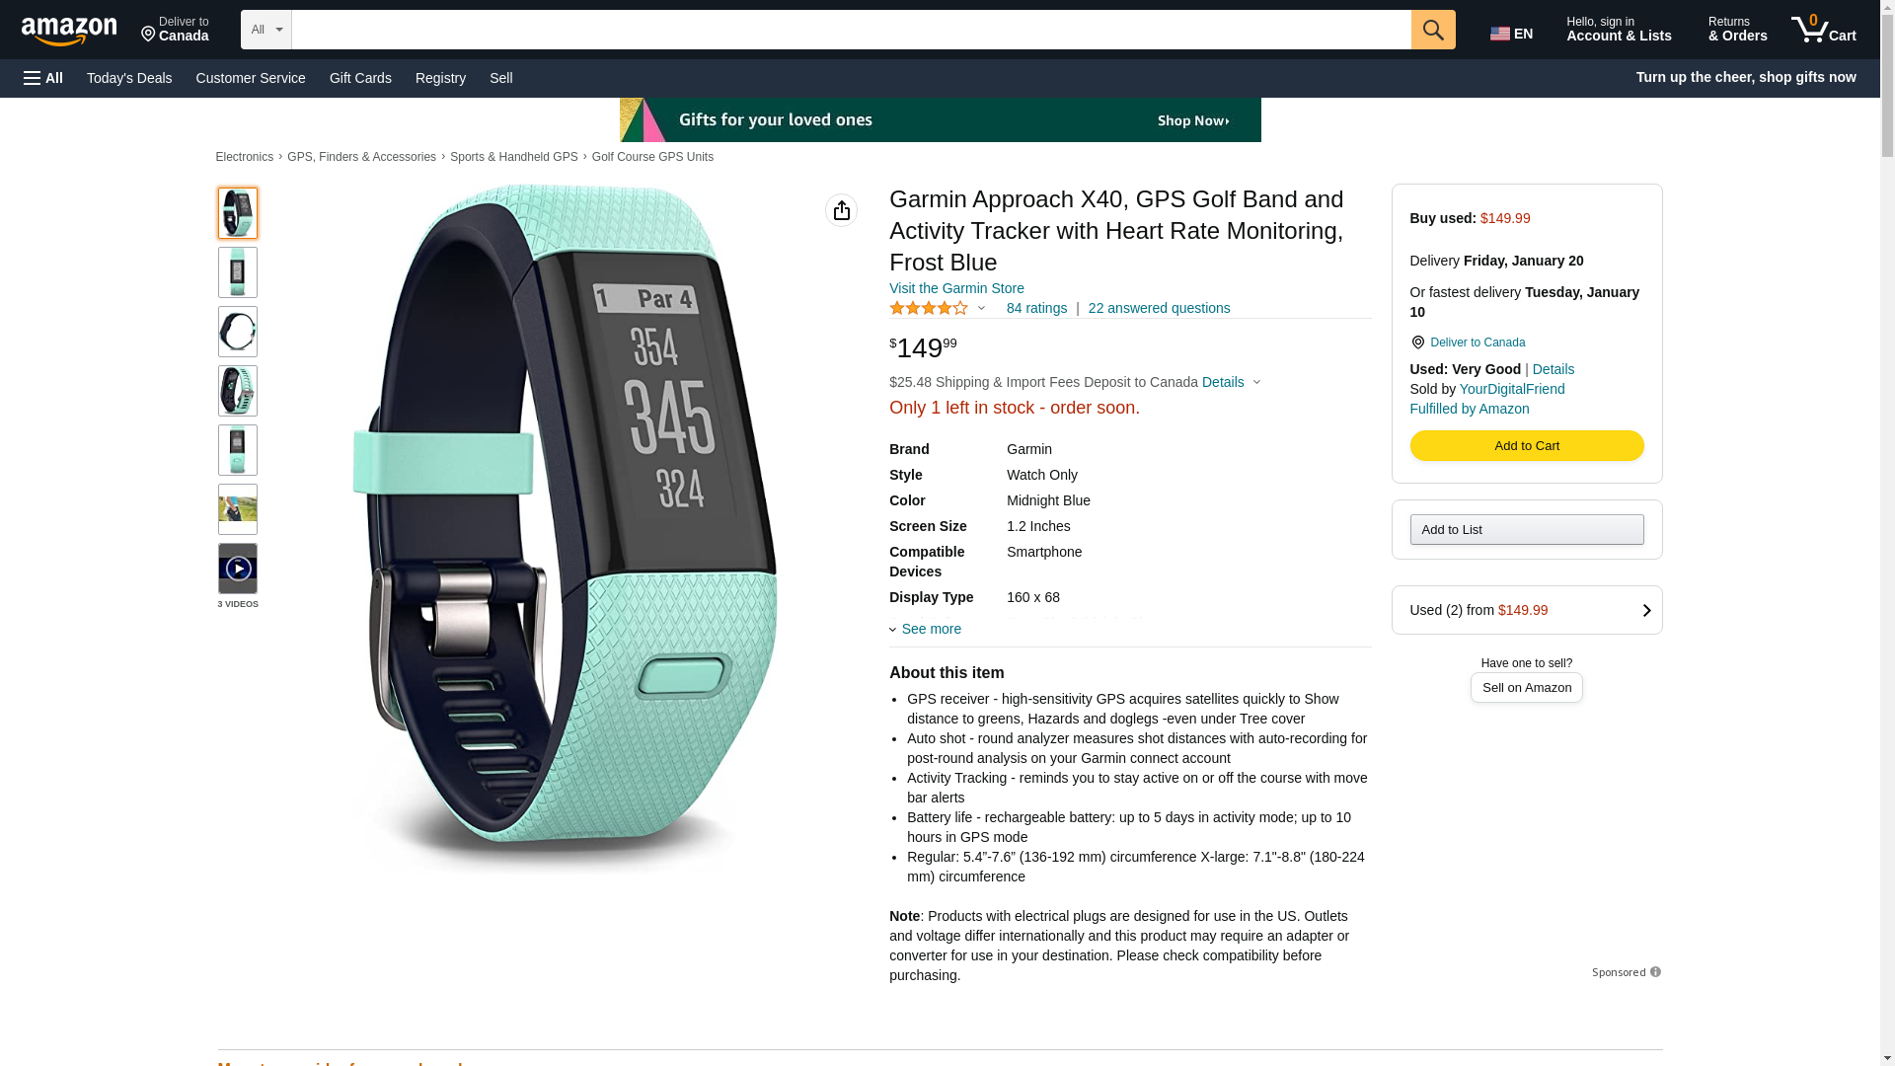Click the search input field
Image resolution: width=1895 pixels, height=1066 pixels.
[x=851, y=30]
